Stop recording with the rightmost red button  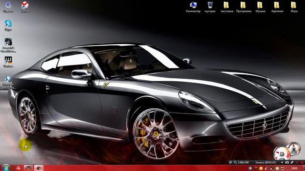(x=302, y=162)
